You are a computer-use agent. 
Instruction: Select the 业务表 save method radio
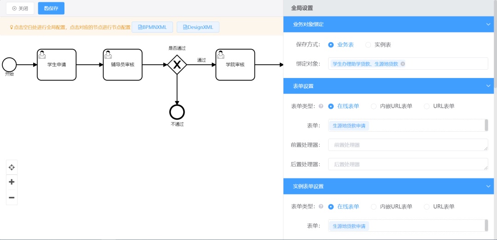[331, 45]
